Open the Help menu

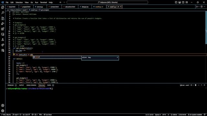51,2
